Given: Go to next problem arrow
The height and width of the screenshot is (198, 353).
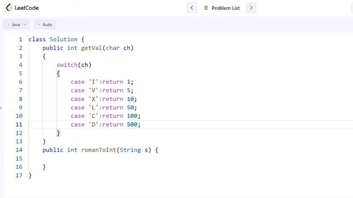Looking at the screenshot, I should [x=251, y=8].
